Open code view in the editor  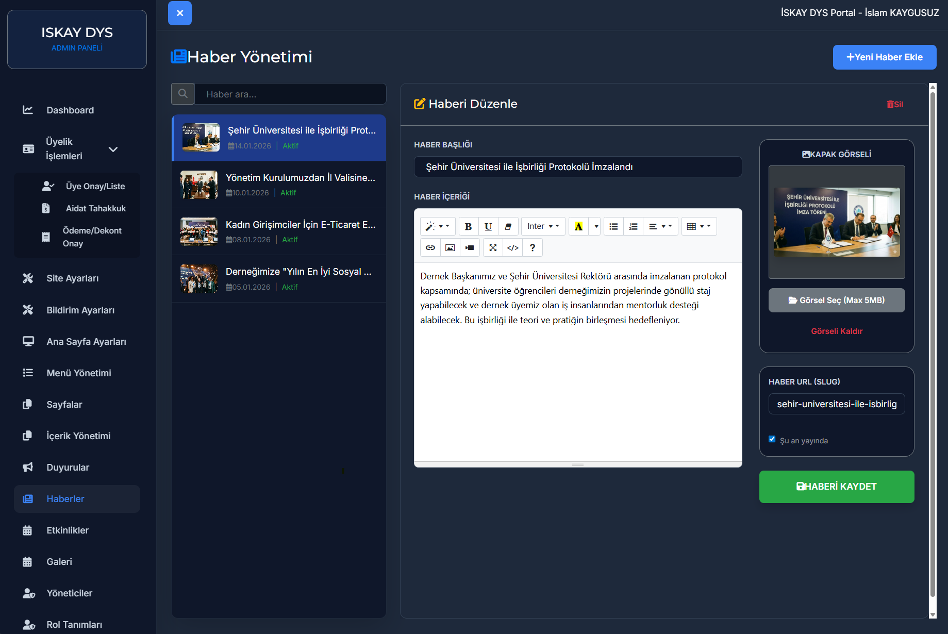(512, 248)
